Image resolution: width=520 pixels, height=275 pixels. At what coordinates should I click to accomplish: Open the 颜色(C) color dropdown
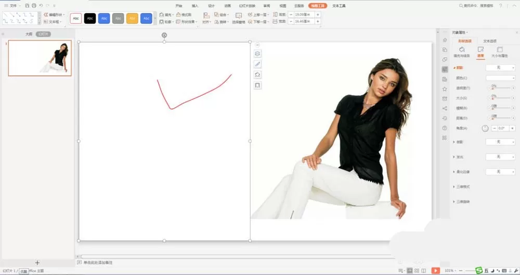point(500,78)
